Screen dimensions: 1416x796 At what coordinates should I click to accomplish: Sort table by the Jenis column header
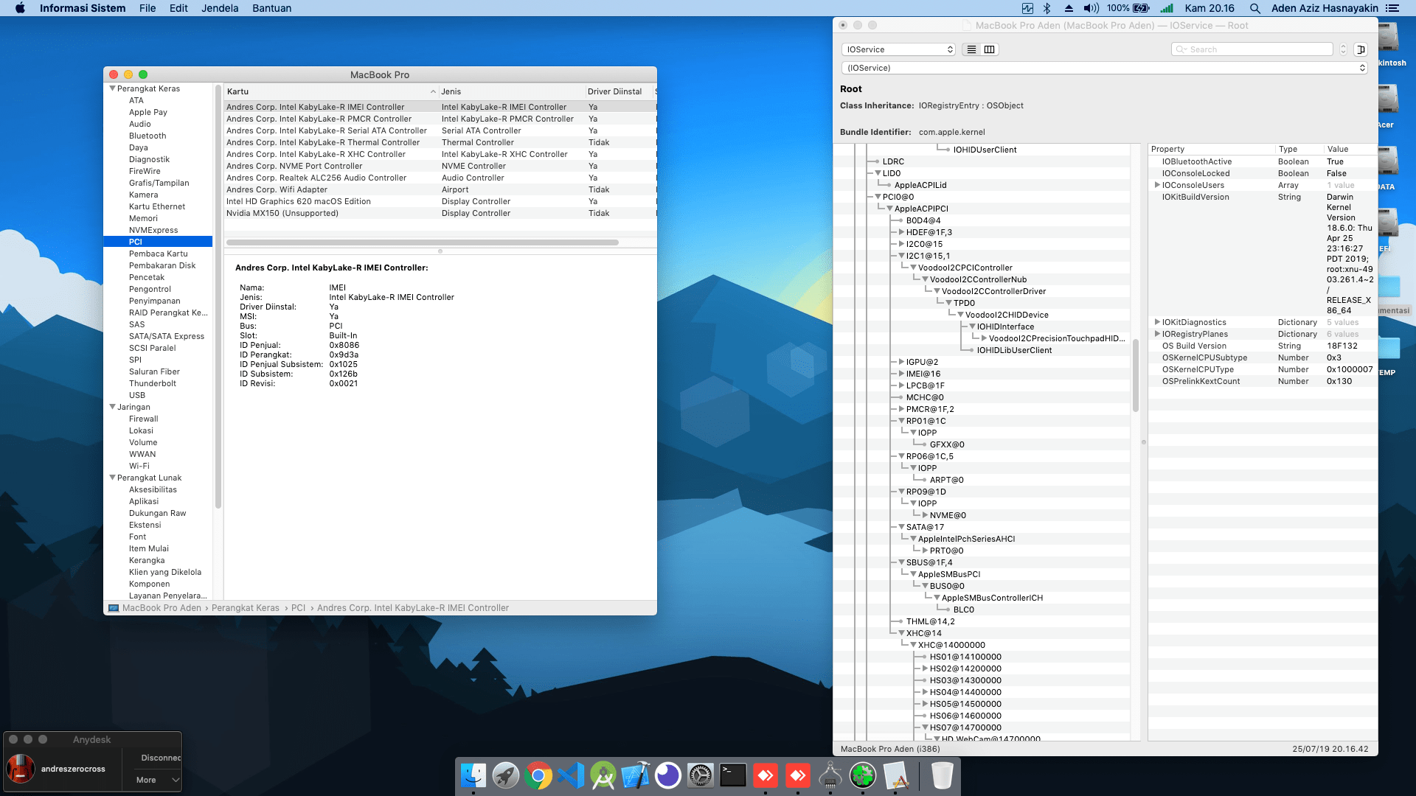click(512, 91)
